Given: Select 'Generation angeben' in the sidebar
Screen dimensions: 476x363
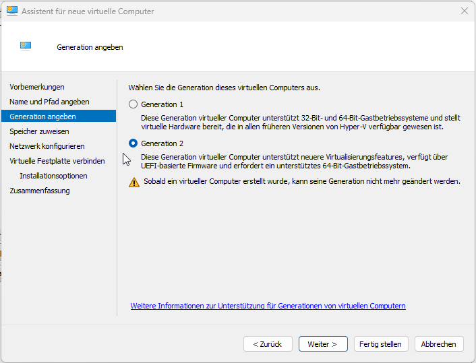Looking at the screenshot, I should [42, 117].
